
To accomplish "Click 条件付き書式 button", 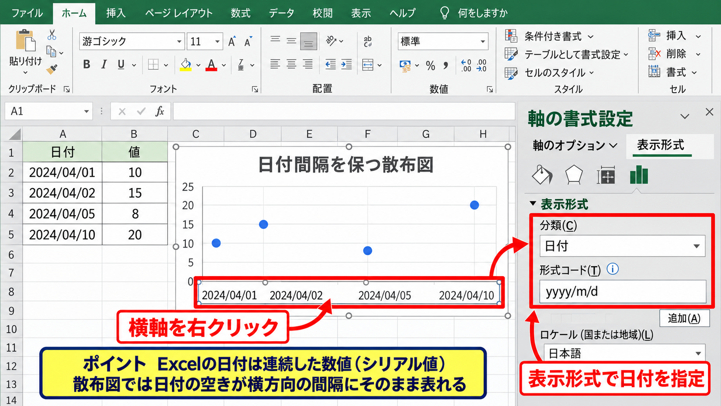I will (550, 36).
